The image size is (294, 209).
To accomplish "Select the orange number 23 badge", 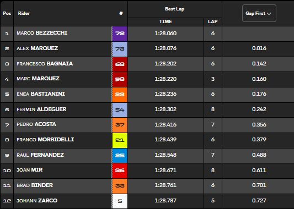I will [x=120, y=95].
